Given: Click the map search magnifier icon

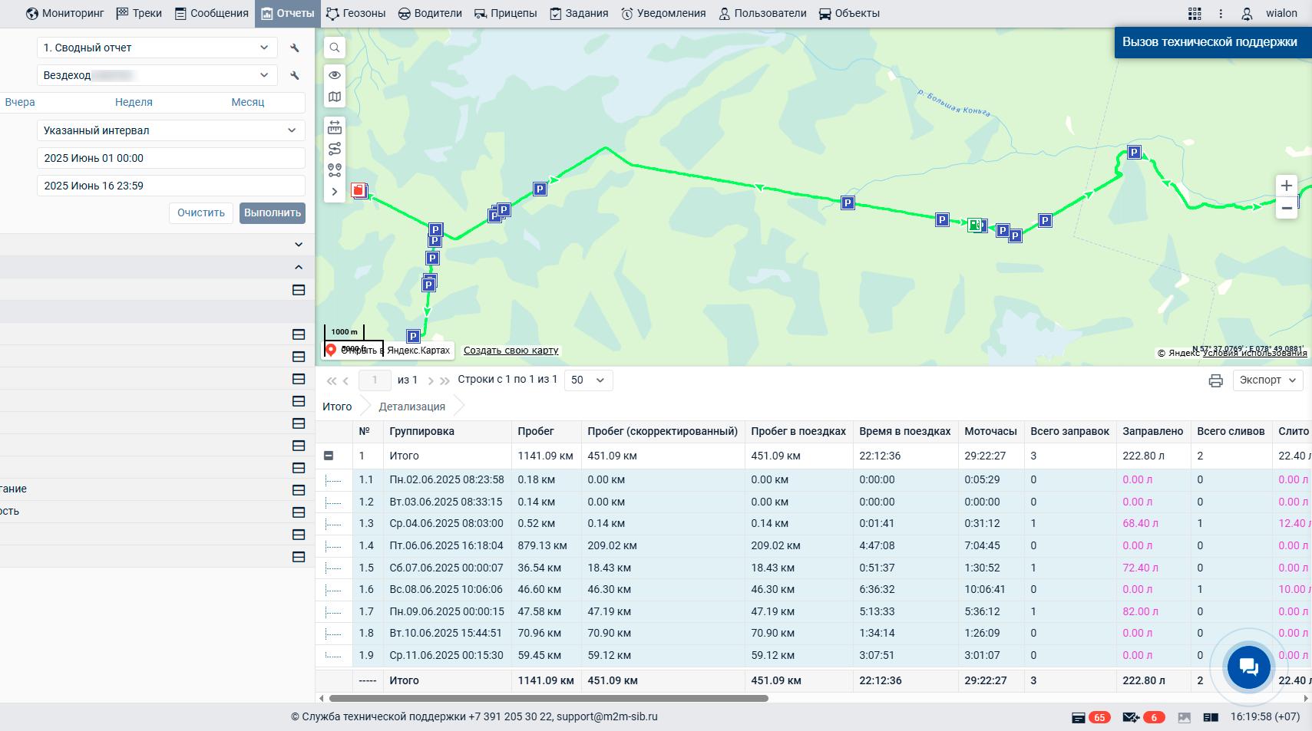Looking at the screenshot, I should [x=335, y=48].
